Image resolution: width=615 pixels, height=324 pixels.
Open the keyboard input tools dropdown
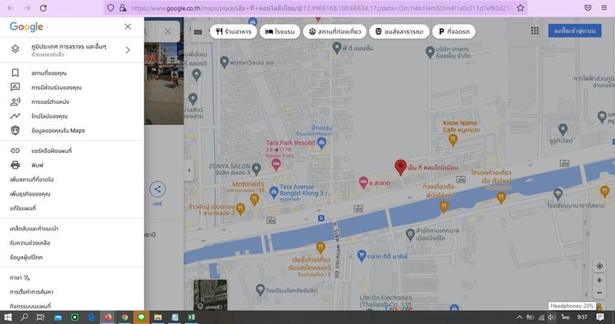coord(201,32)
